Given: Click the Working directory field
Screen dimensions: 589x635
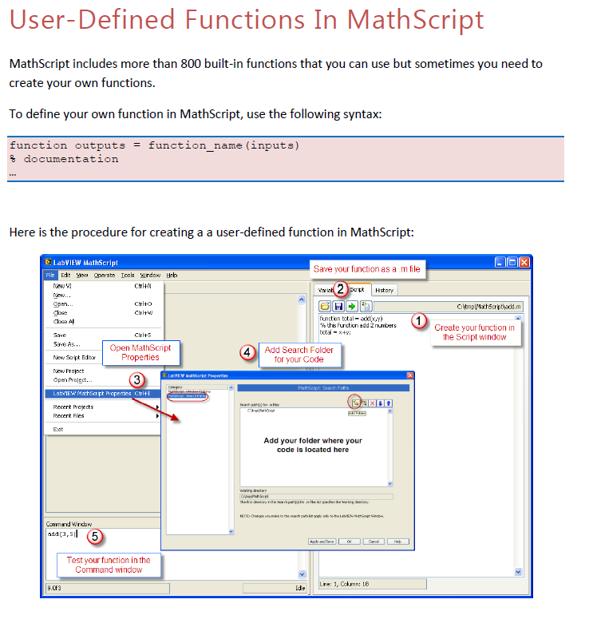Looking at the screenshot, I should pyautogui.click(x=317, y=496).
